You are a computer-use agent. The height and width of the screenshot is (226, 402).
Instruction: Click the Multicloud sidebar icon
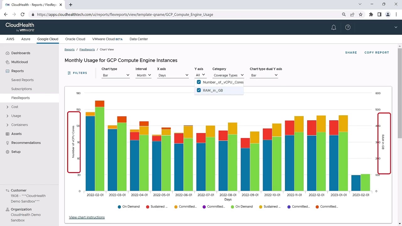pos(8,62)
